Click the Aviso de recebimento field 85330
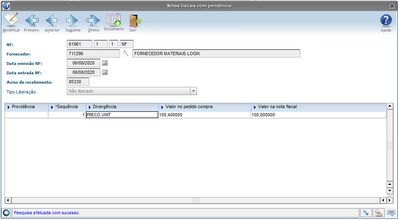Image resolution: width=399 pixels, height=220 pixels. tap(78, 82)
